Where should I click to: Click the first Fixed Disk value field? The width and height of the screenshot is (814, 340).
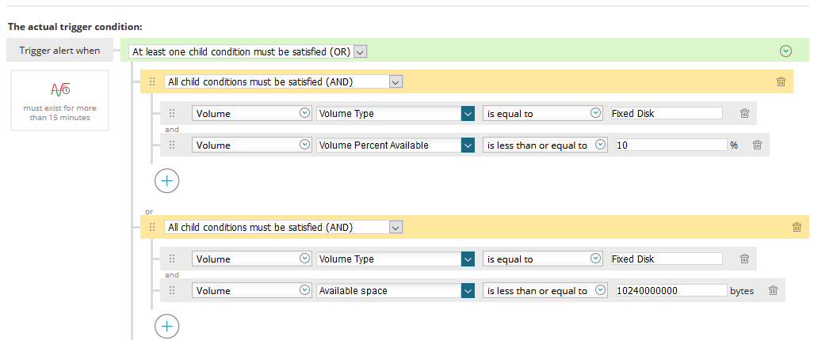(x=666, y=113)
